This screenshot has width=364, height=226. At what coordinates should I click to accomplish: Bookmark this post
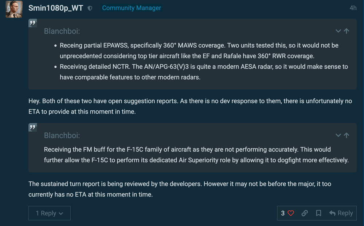point(318,213)
